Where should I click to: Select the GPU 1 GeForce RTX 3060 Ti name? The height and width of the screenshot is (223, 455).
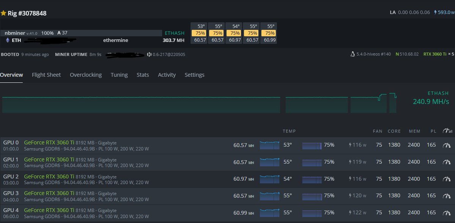coord(49,160)
